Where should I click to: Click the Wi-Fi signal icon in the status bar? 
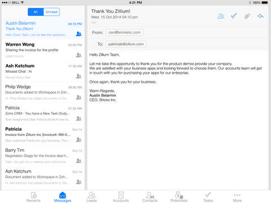point(22,2)
